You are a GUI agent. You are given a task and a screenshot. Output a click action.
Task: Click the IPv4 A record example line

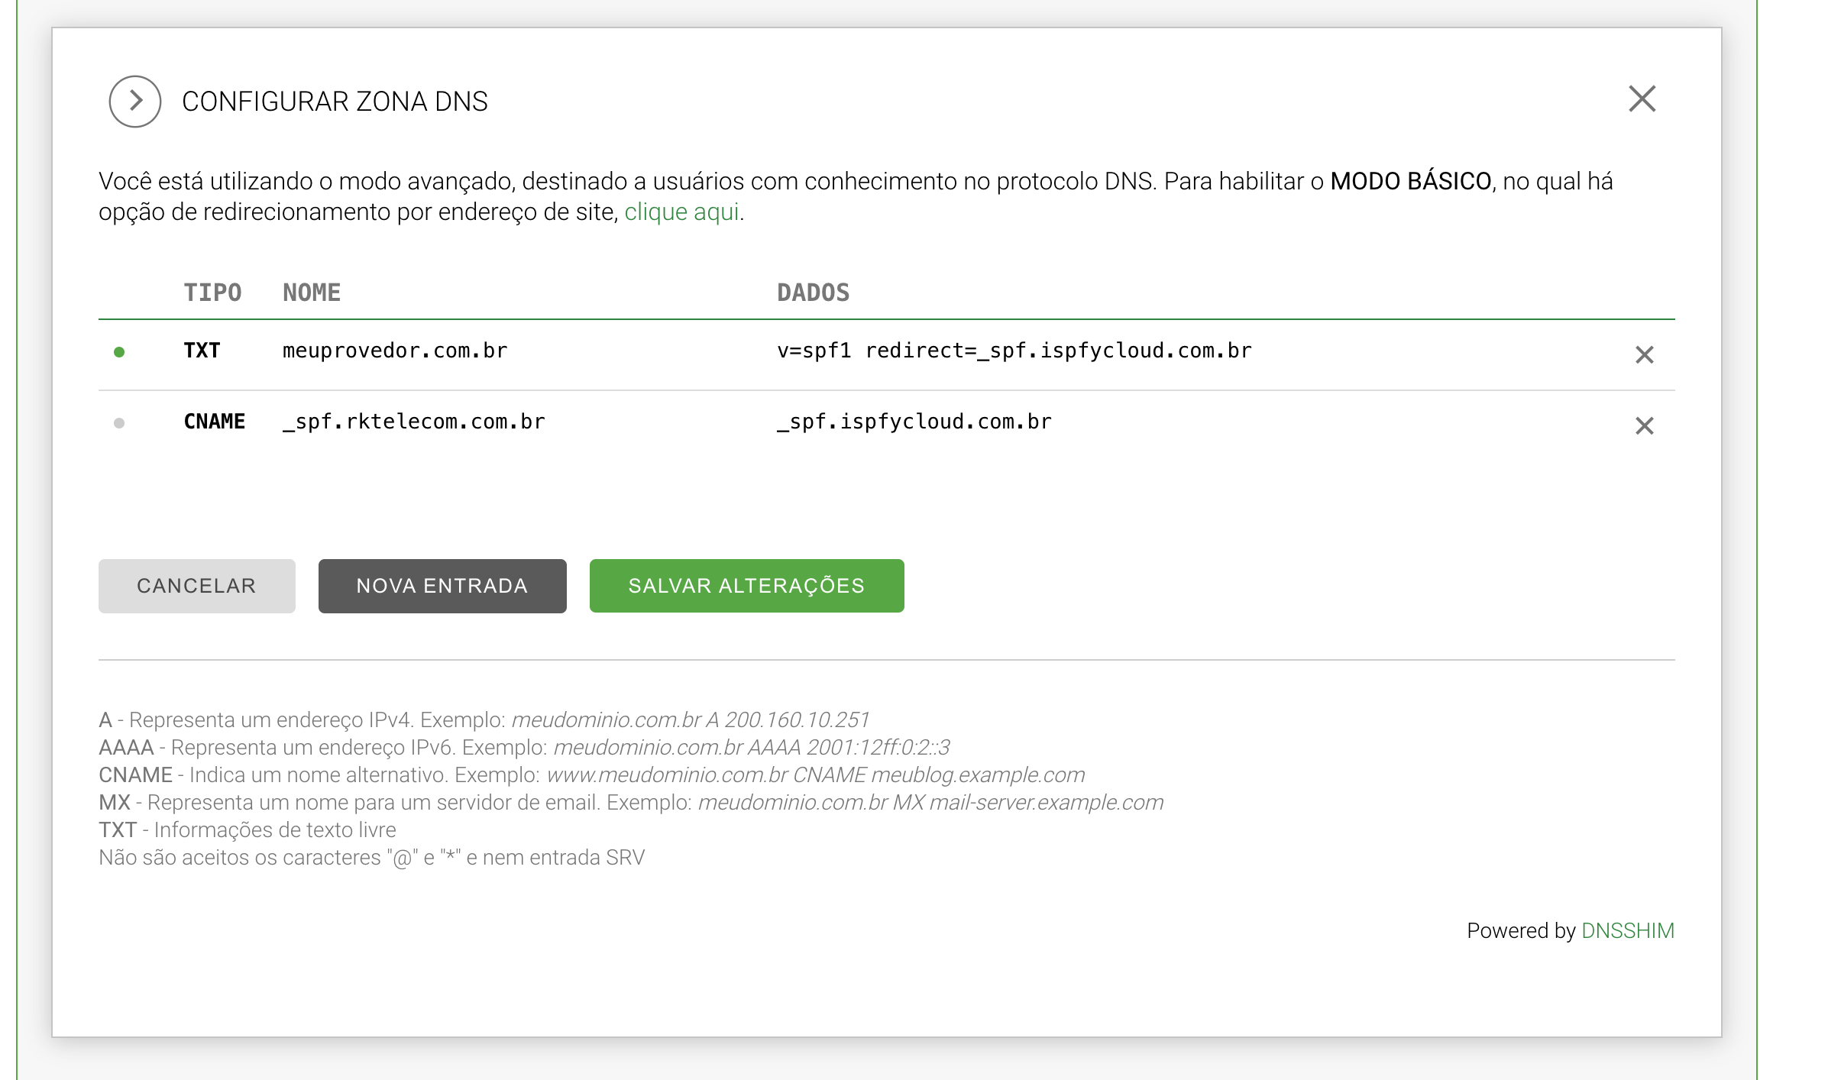[x=484, y=720]
